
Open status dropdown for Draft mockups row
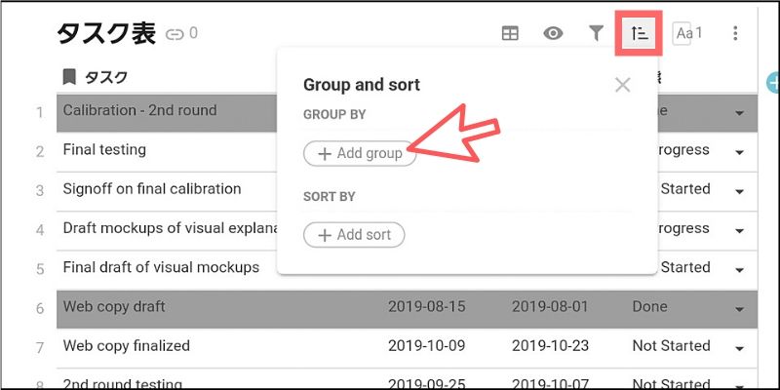[x=740, y=231]
